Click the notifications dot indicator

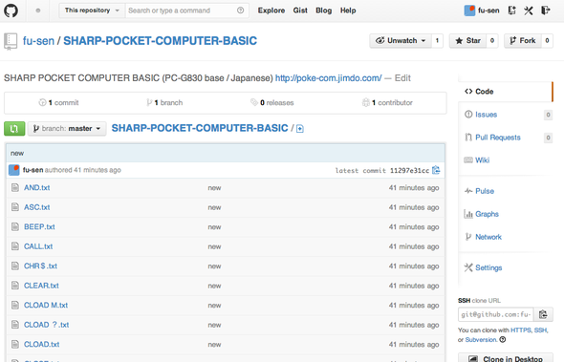pyautogui.click(x=38, y=11)
